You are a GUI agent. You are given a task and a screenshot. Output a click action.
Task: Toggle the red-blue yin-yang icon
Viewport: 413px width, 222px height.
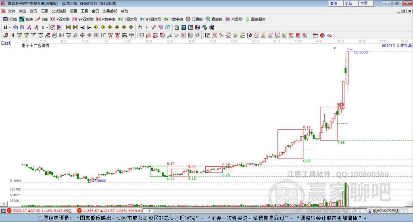322,35
